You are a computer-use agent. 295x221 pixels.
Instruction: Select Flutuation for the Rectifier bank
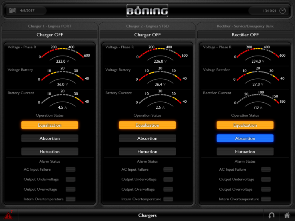(x=245, y=151)
